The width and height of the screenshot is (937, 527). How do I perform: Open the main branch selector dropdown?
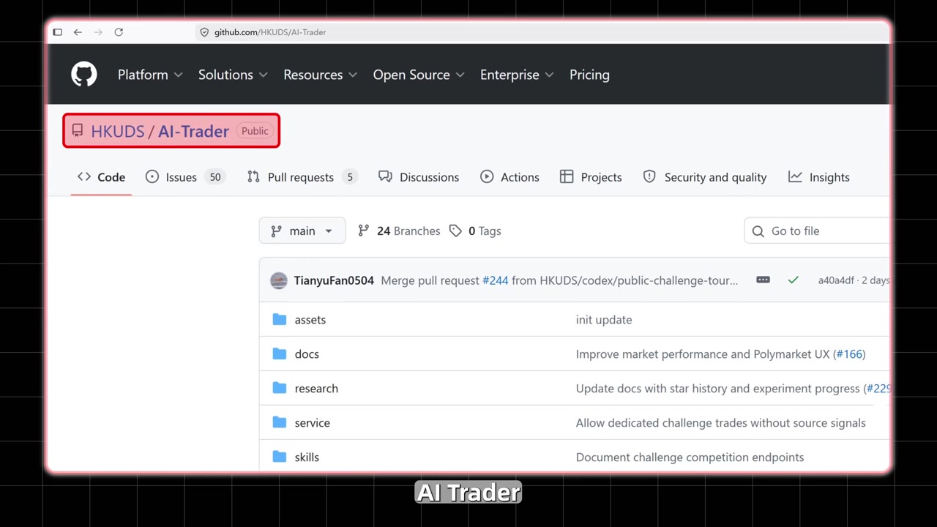tap(302, 231)
